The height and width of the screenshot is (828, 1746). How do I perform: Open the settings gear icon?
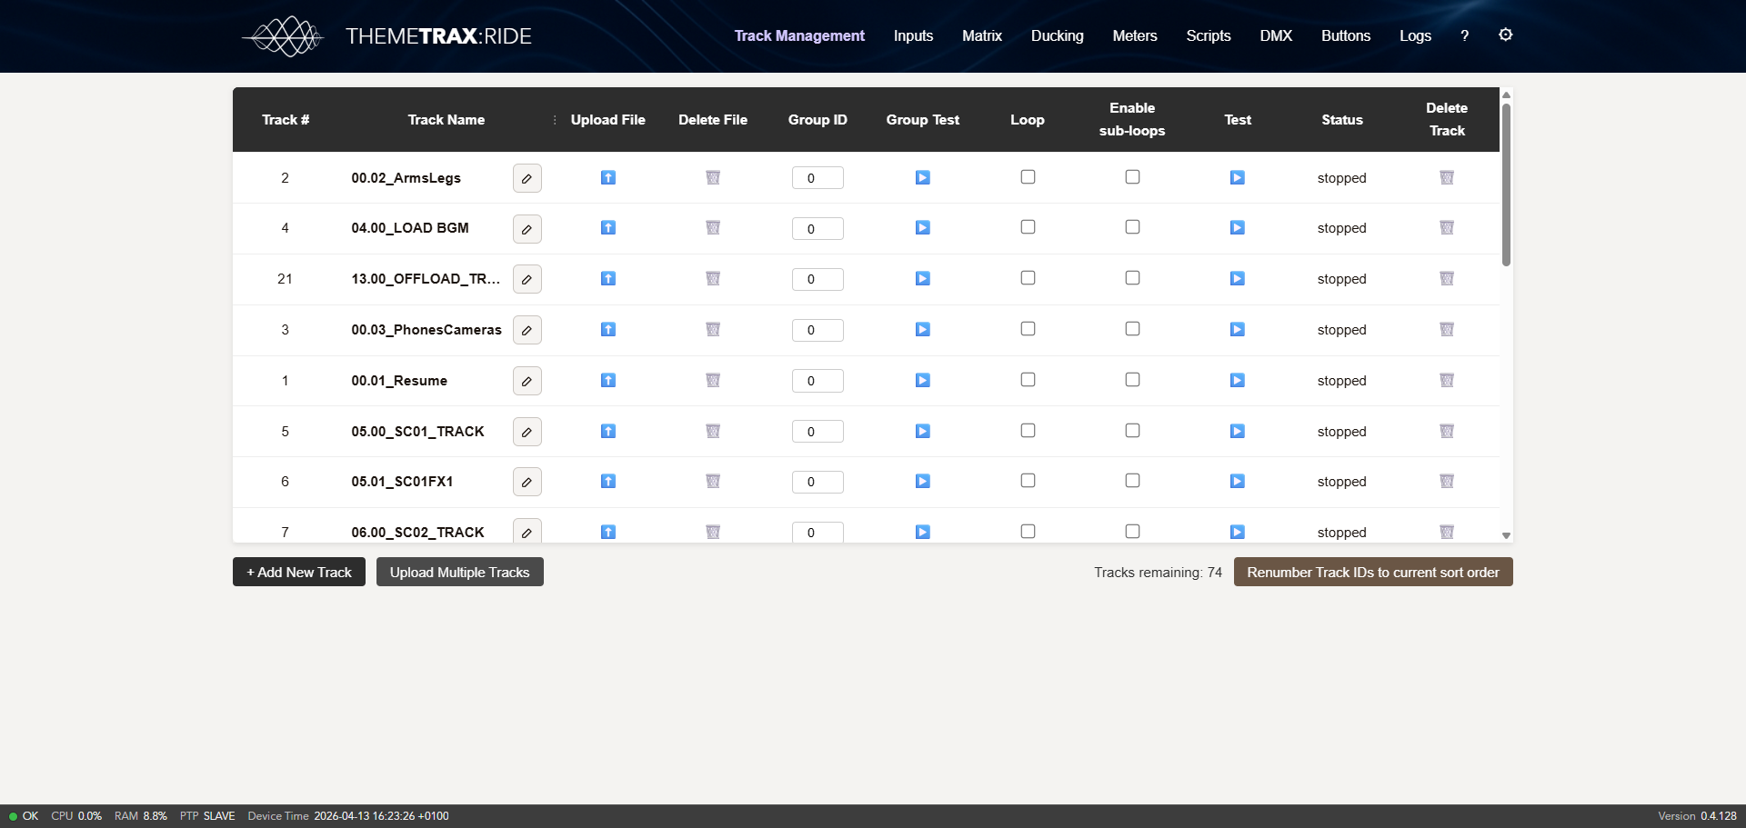tap(1505, 35)
